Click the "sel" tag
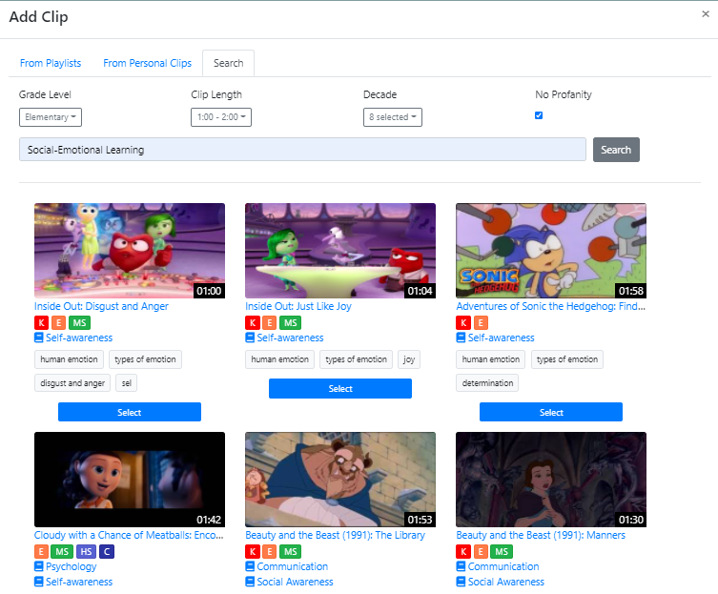The height and width of the screenshot is (594, 718). point(127,383)
